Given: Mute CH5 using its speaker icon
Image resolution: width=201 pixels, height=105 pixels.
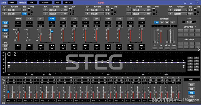Looking at the screenshot, I should click(x=86, y=45).
